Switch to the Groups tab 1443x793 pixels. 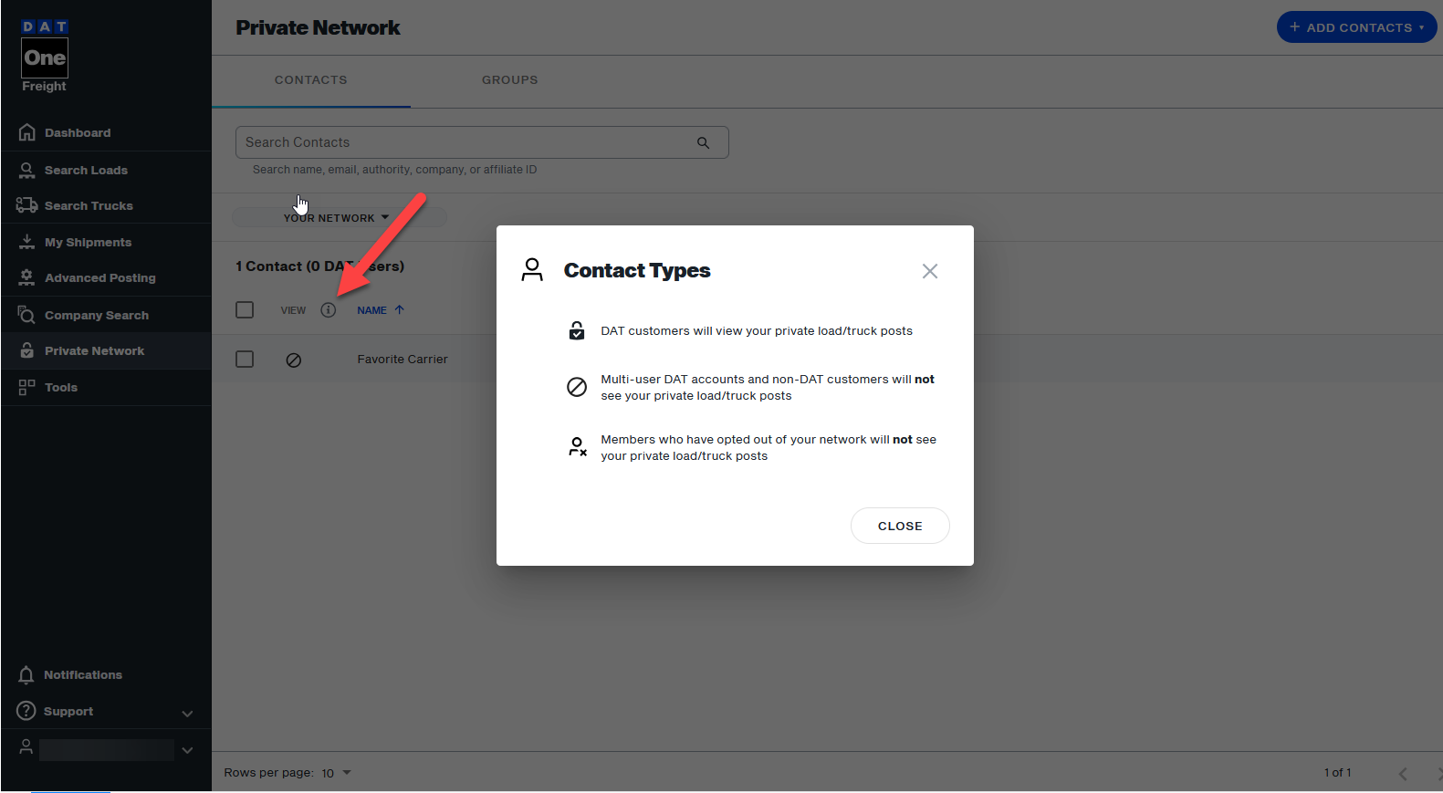pos(509,80)
